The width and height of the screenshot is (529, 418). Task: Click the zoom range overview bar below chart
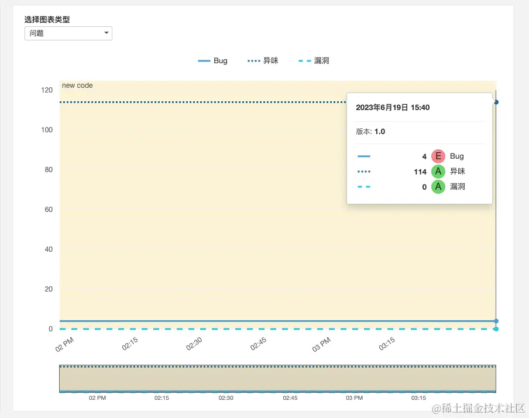point(277,379)
